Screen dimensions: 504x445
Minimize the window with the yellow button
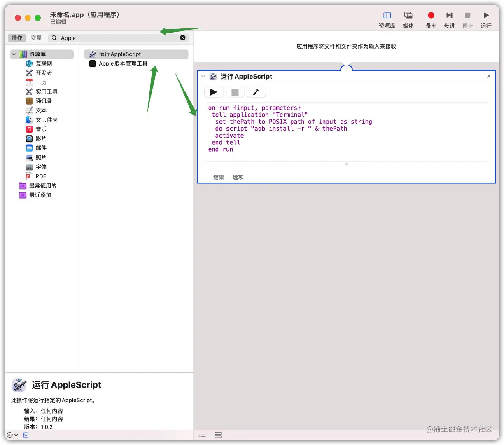coord(28,18)
